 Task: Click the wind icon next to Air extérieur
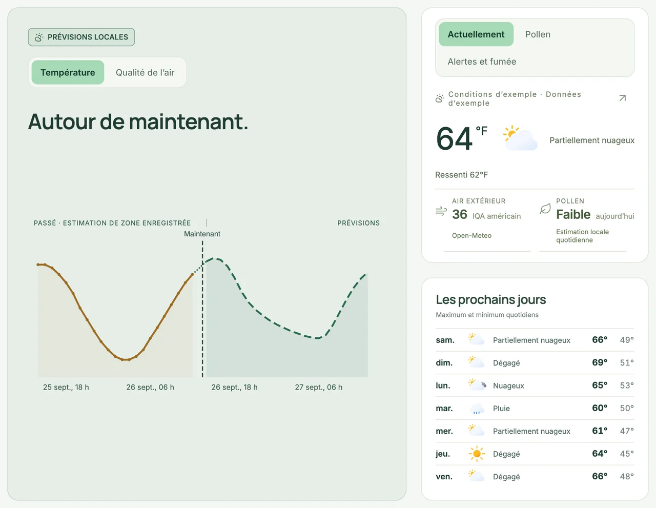pyautogui.click(x=441, y=211)
